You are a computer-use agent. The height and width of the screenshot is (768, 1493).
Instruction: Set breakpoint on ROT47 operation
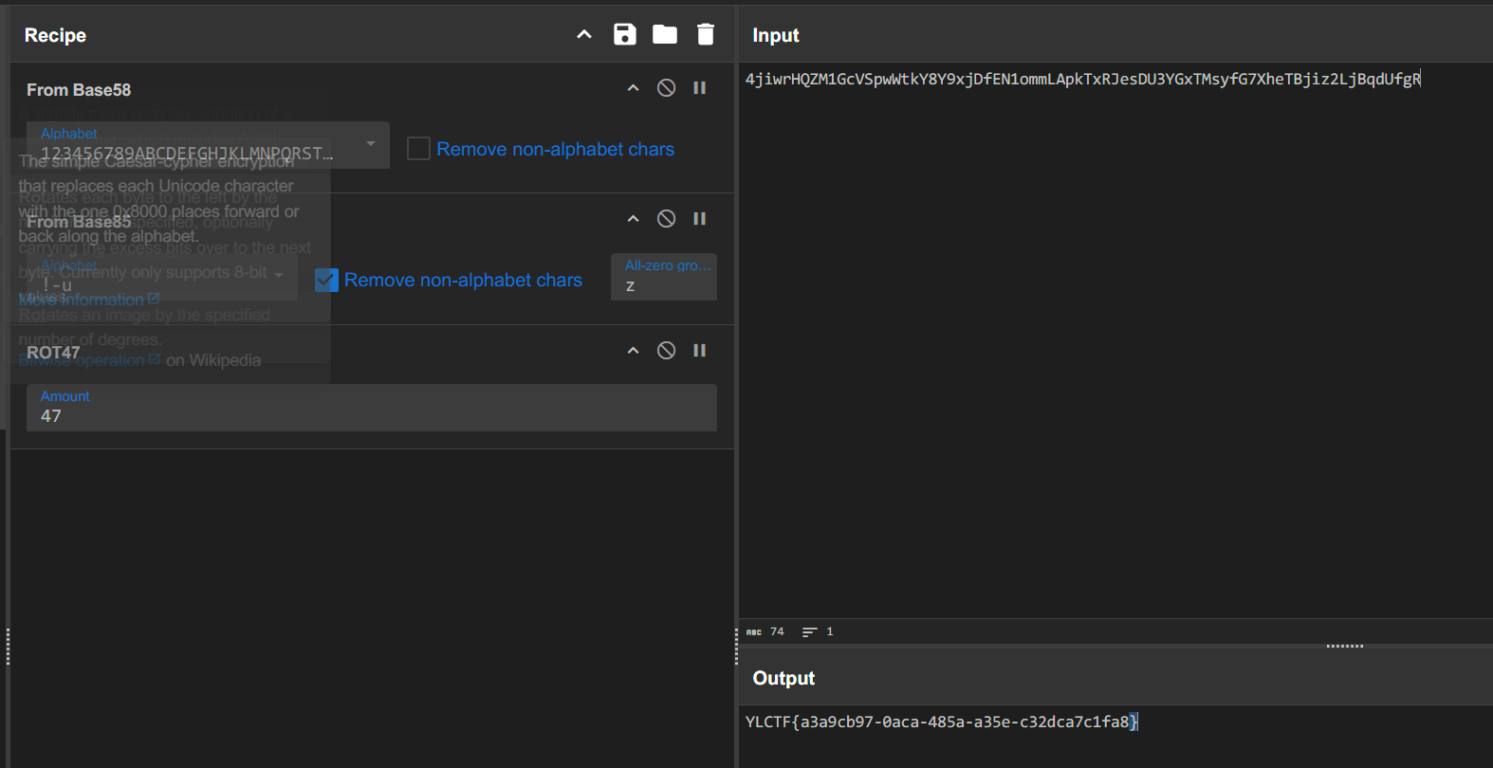point(699,351)
